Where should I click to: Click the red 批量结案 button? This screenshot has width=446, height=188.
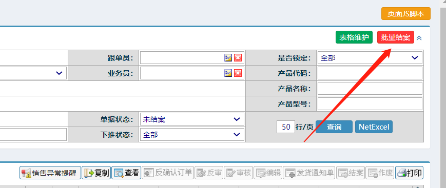395,37
